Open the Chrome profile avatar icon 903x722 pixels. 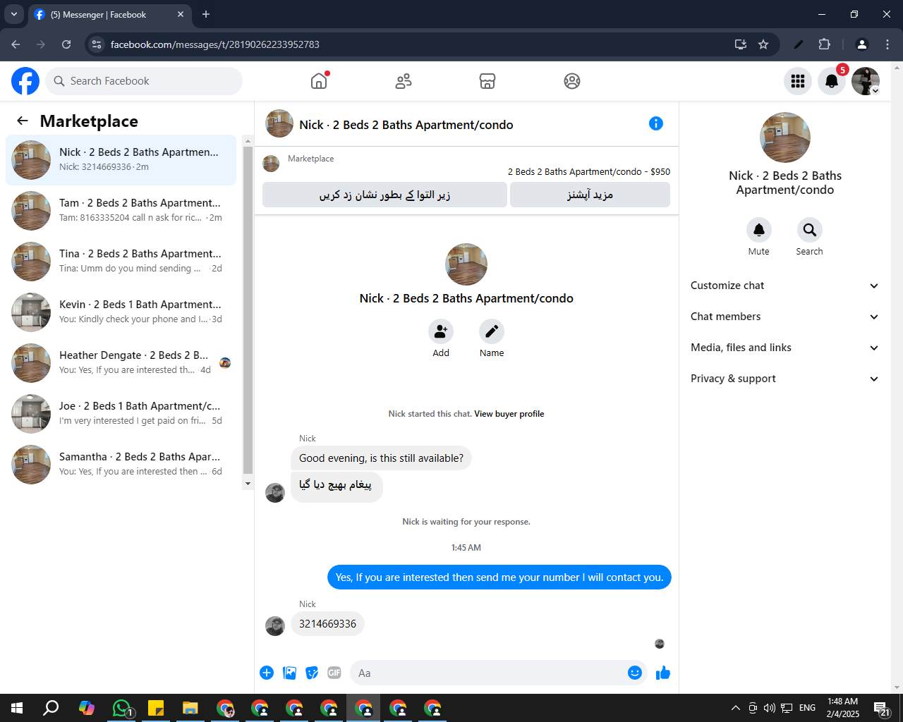pyautogui.click(x=861, y=44)
